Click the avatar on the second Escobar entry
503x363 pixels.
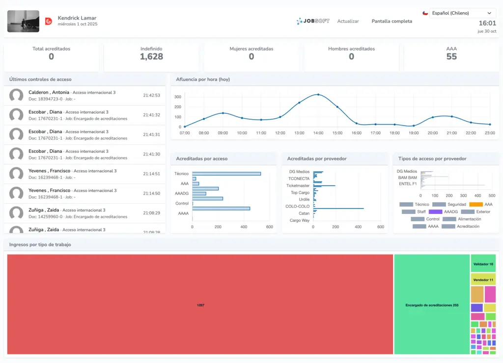16,135
